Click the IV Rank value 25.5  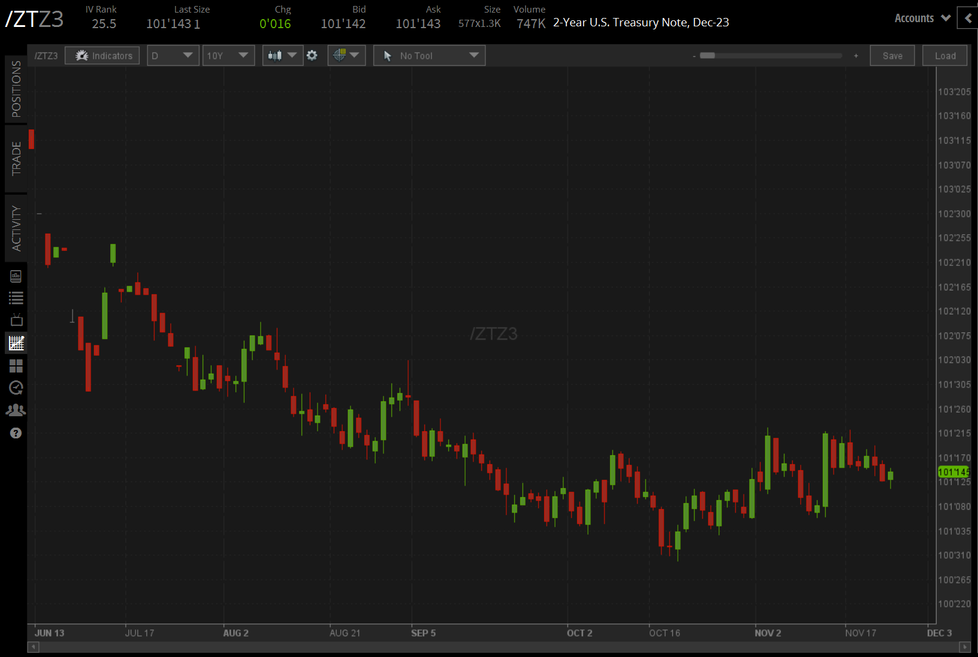104,24
